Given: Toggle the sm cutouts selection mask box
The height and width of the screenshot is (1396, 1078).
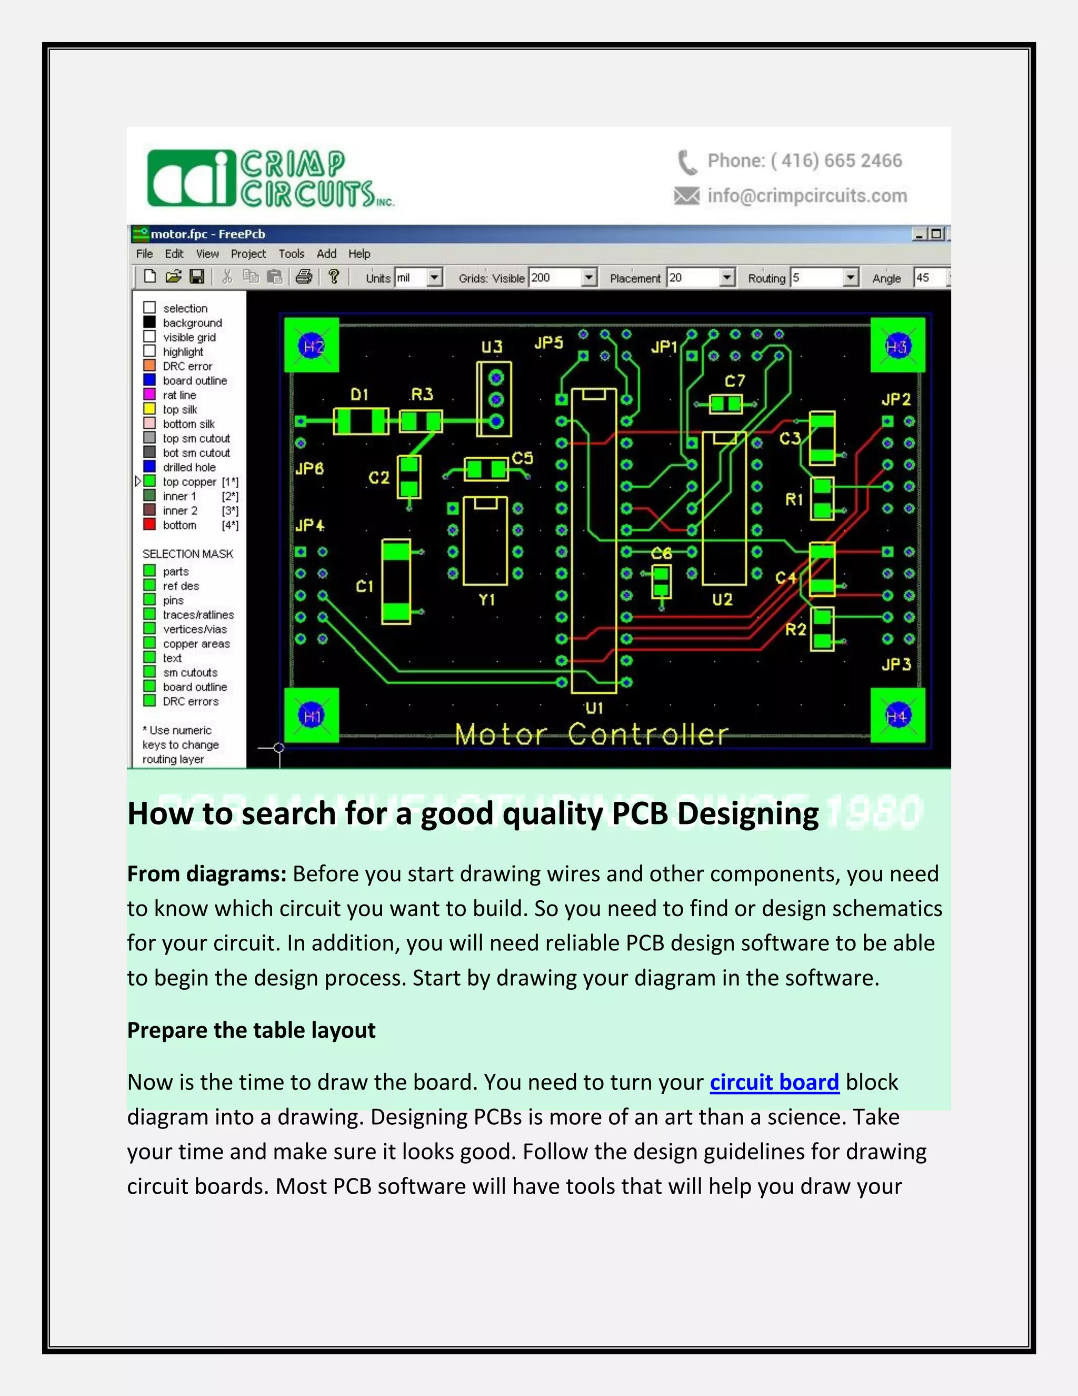Looking at the screenshot, I should point(149,672).
